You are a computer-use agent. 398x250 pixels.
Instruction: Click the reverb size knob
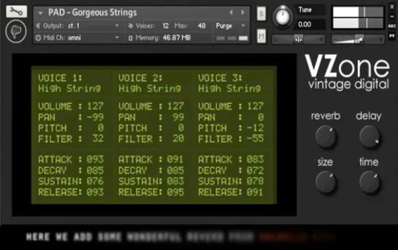(326, 183)
